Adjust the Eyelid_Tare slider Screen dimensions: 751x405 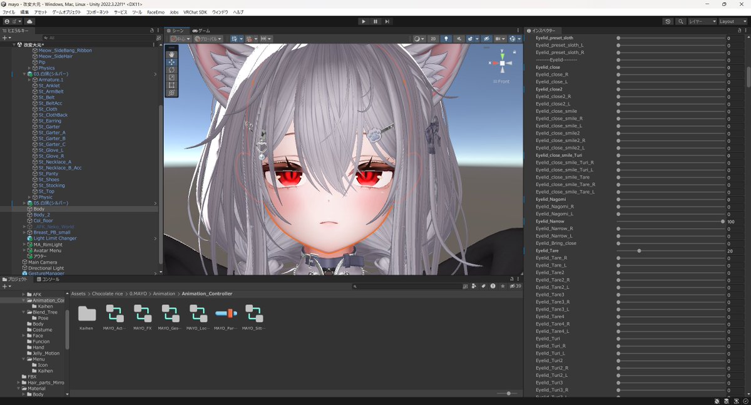pyautogui.click(x=670, y=250)
